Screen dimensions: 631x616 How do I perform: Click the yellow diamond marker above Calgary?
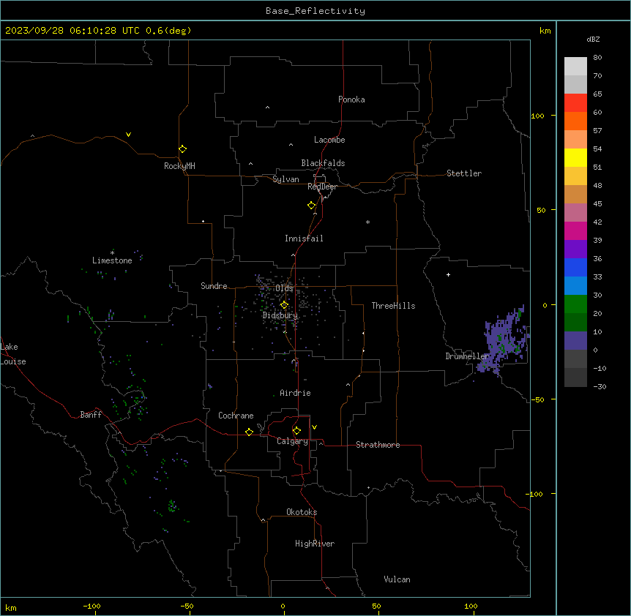pos(296,431)
